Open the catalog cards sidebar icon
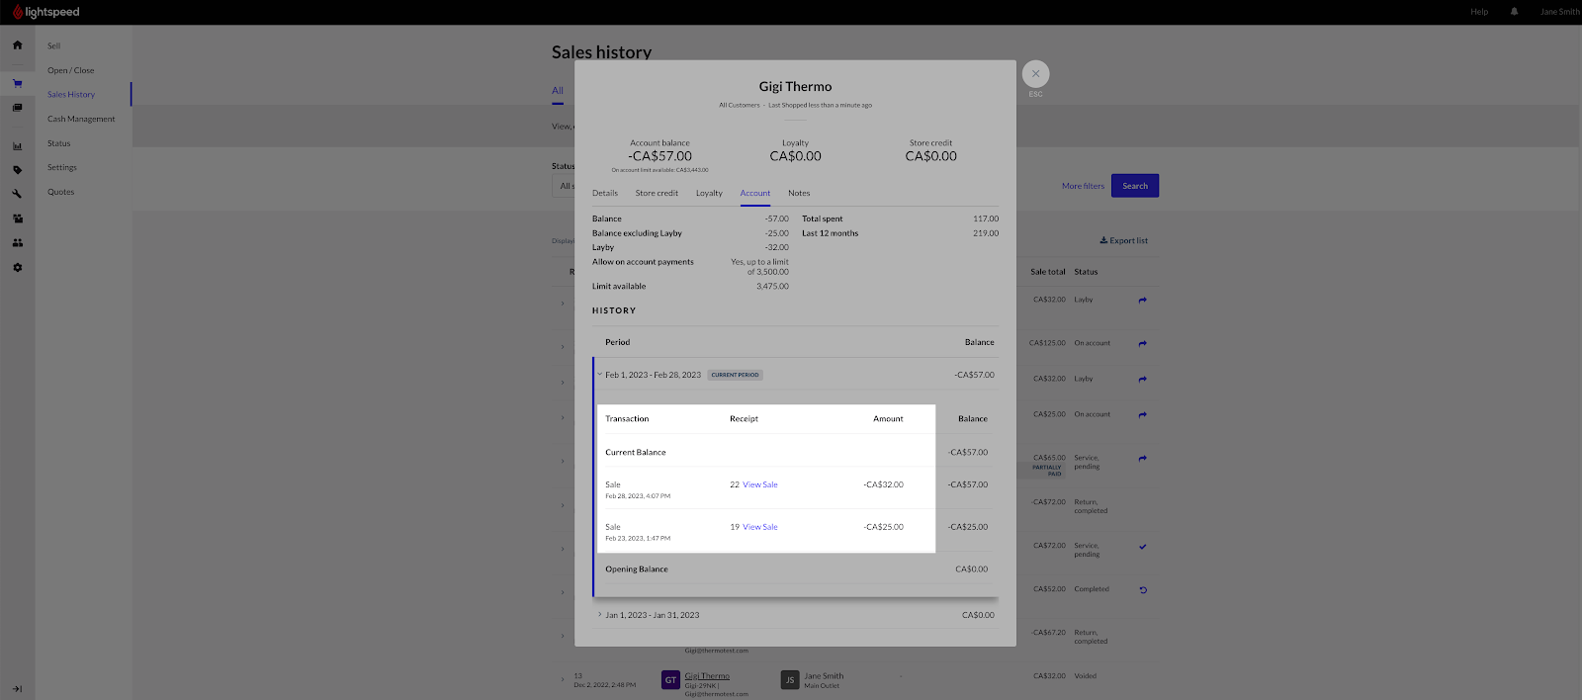This screenshot has height=700, width=1582. pos(17,108)
